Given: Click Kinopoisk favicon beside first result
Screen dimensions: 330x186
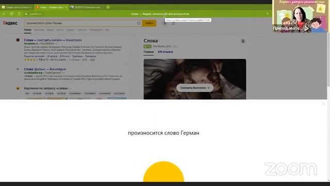Looking at the screenshot, I should click(18, 40).
